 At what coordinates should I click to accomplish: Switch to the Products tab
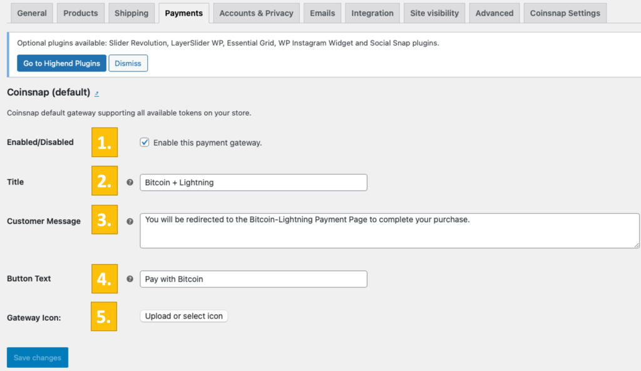coord(81,13)
